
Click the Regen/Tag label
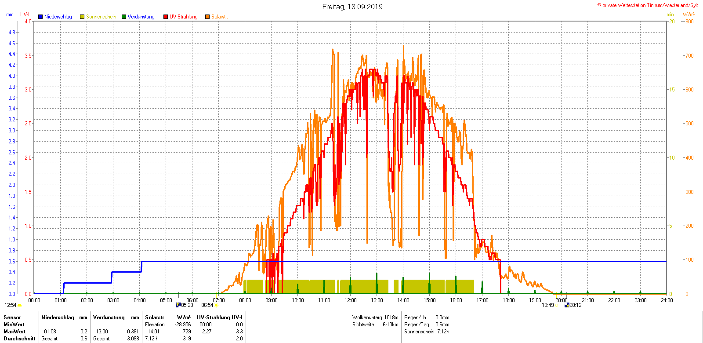click(417, 325)
